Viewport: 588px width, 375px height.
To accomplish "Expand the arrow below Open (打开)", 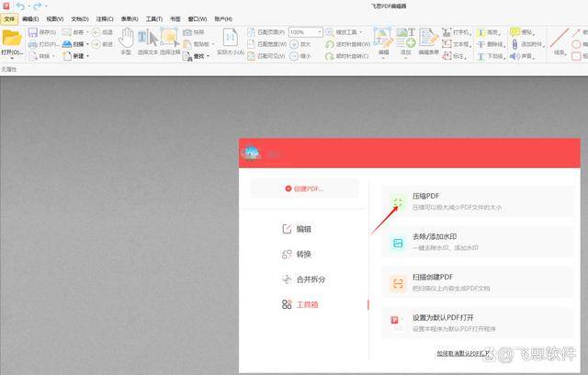I will click(x=12, y=58).
